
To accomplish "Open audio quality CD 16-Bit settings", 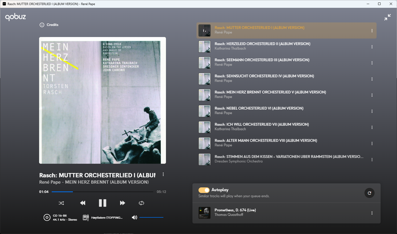I will click(x=47, y=217).
